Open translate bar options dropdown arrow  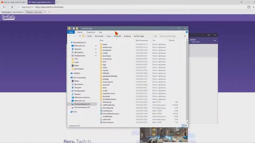(45, 12)
